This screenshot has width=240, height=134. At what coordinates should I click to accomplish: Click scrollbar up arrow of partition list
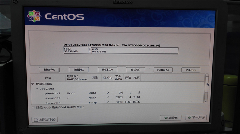207,75
